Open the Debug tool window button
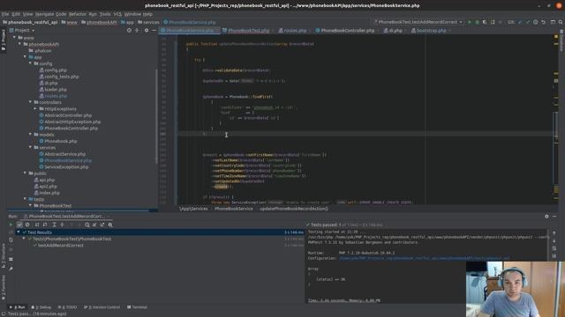565x317 pixels. click(x=41, y=307)
